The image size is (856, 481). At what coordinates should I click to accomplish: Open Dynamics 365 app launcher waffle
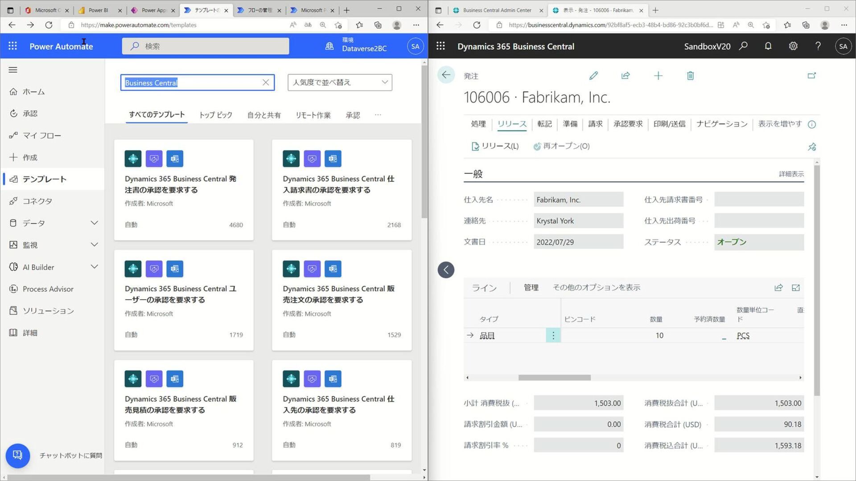click(x=440, y=46)
